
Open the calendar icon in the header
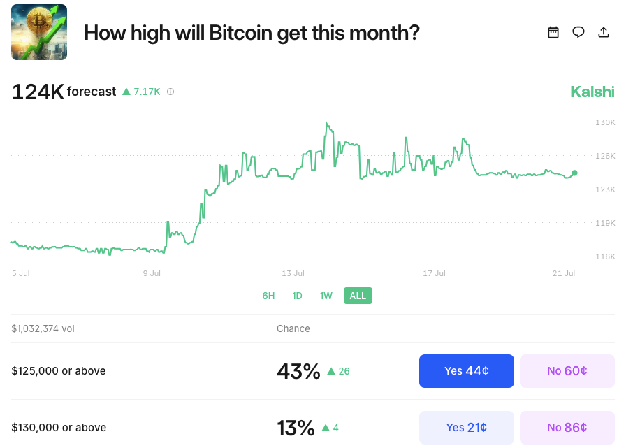(553, 32)
